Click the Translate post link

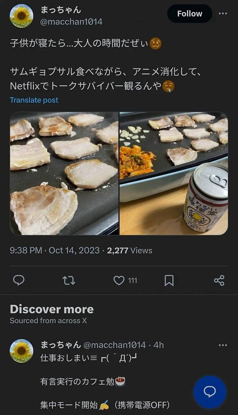point(34,100)
